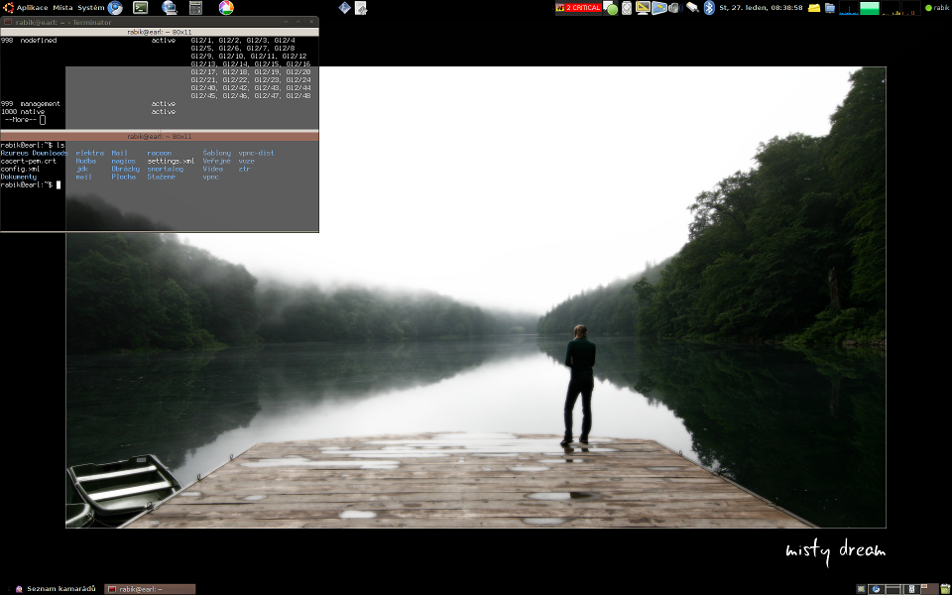Click the trash icon in bottom panel
This screenshot has height=595, width=952.
point(943,589)
